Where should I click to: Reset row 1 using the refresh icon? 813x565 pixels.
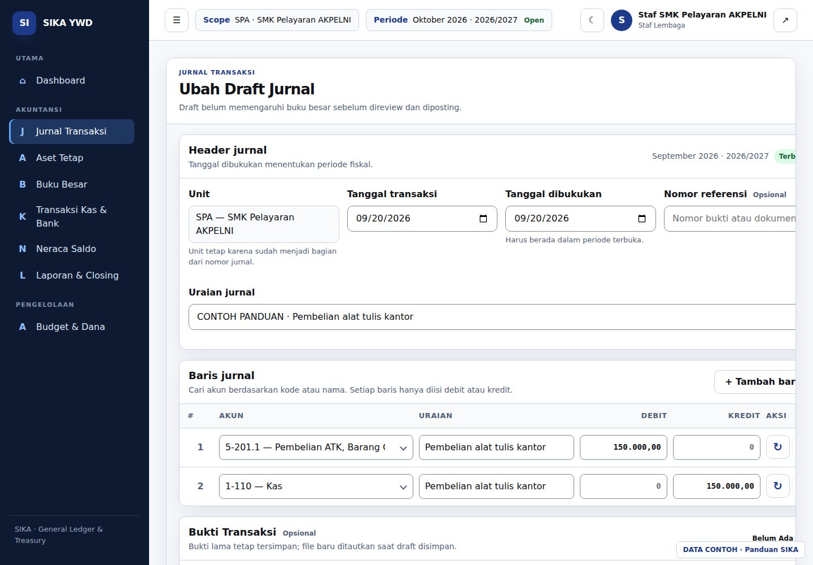[x=778, y=447]
